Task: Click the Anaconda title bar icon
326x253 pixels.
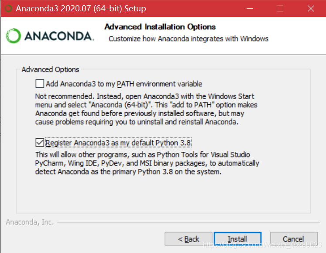Action: [8, 9]
